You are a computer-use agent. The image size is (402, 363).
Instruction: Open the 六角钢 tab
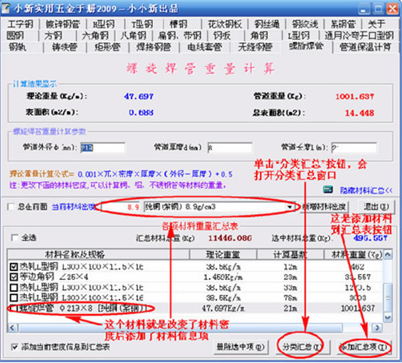pyautogui.click(x=95, y=35)
